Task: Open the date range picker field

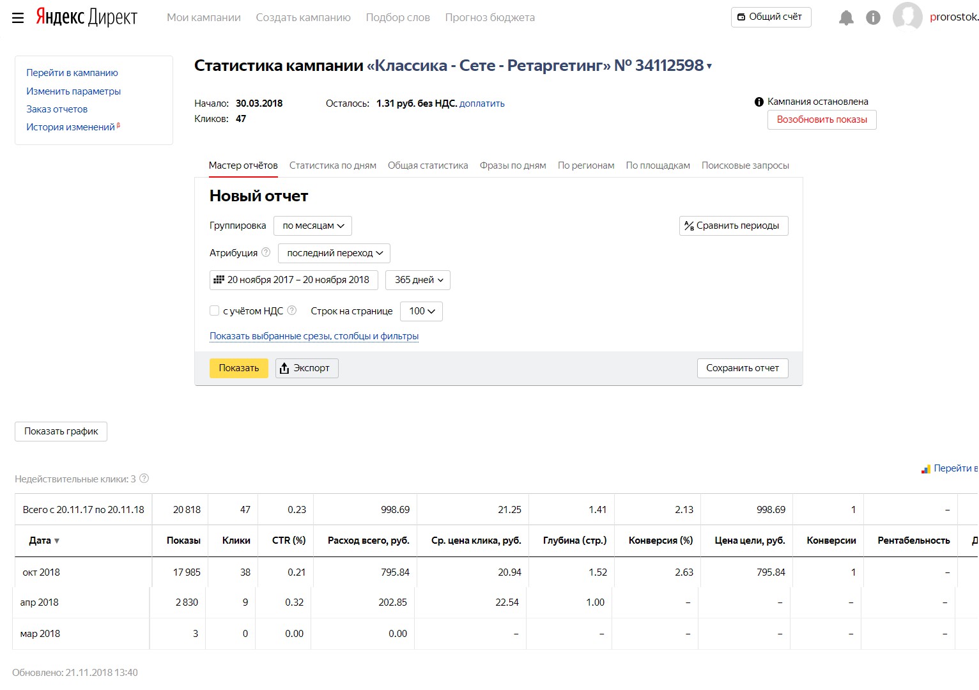Action: pos(293,280)
